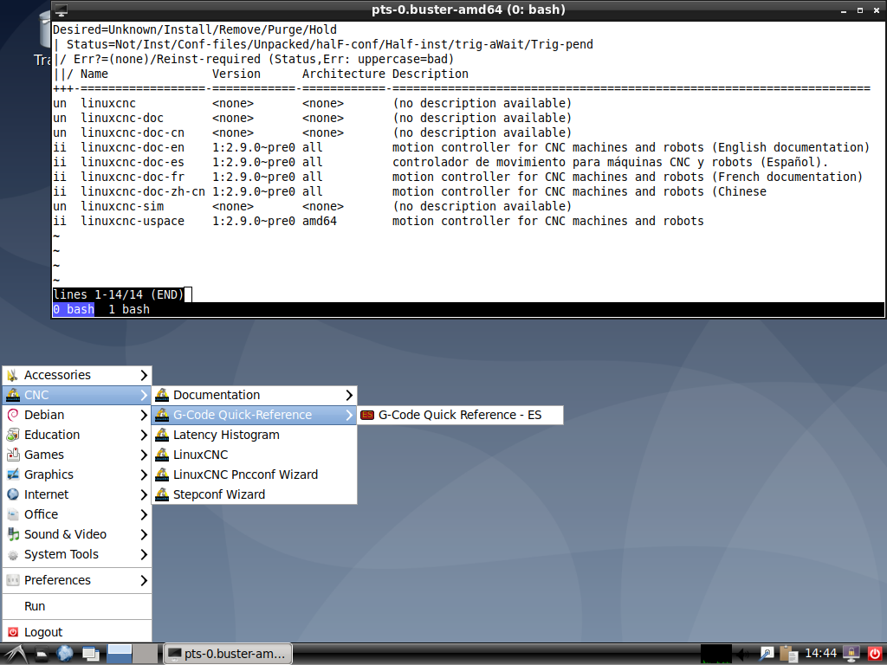Click the Education category icon
The width and height of the screenshot is (887, 665).
click(x=12, y=435)
